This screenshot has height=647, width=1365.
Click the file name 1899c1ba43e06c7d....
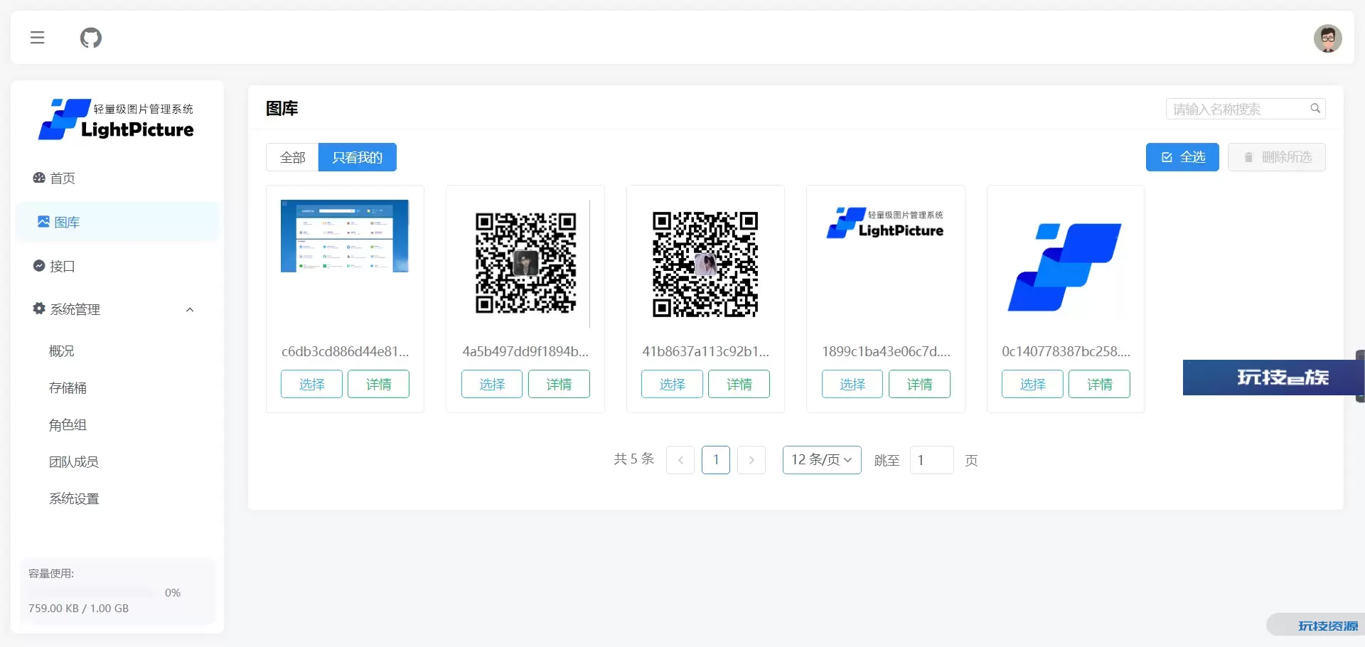[x=886, y=351]
